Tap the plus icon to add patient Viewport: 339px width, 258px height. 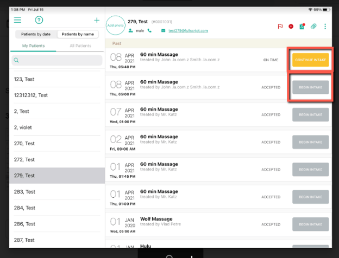[97, 20]
